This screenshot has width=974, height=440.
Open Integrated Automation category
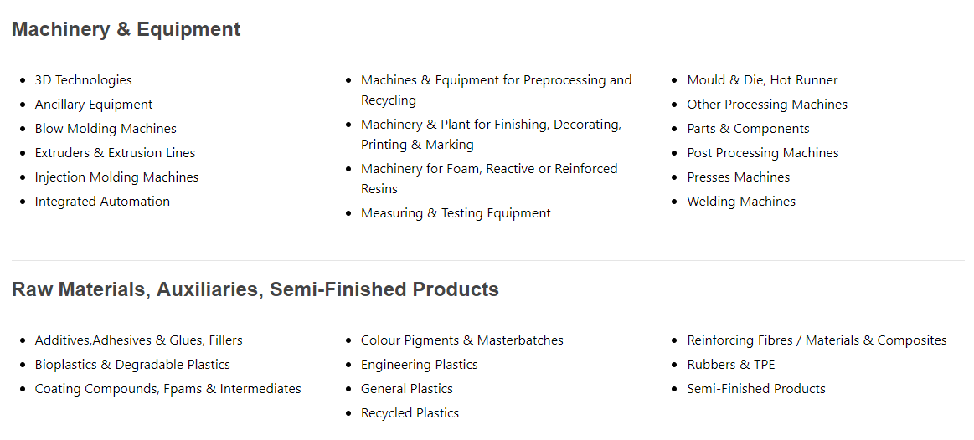coord(102,201)
